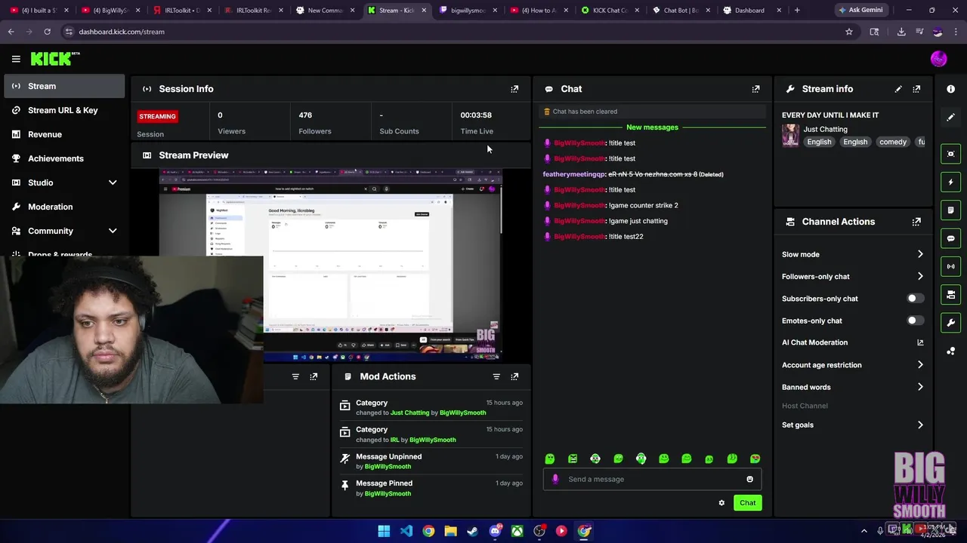Image resolution: width=967 pixels, height=543 pixels.
Task: Click the comedy tag in Stream info
Action: click(892, 142)
